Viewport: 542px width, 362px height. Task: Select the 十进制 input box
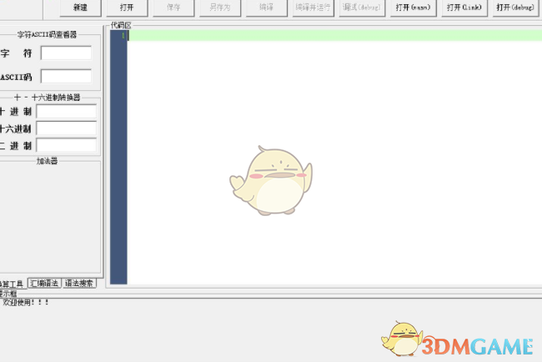pos(67,111)
